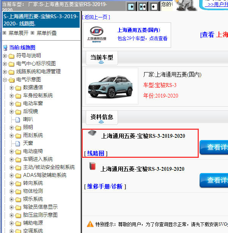This screenshot has width=228, height=233.
Task: Expand the 电动车窗 tree node
Action: coord(12,104)
